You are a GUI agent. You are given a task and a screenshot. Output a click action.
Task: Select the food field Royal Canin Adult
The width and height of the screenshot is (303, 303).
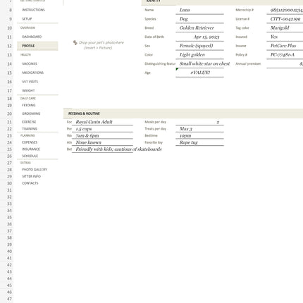[x=102, y=122]
